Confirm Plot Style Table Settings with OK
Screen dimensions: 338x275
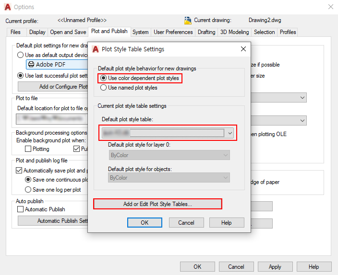coord(145,222)
